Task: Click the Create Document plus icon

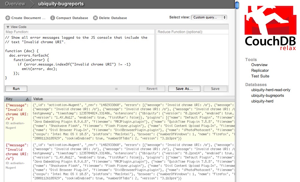Action: (8, 18)
